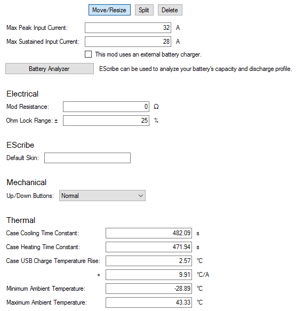
Task: Select 'This mod uses an external battery charger' text
Action: (x=148, y=54)
